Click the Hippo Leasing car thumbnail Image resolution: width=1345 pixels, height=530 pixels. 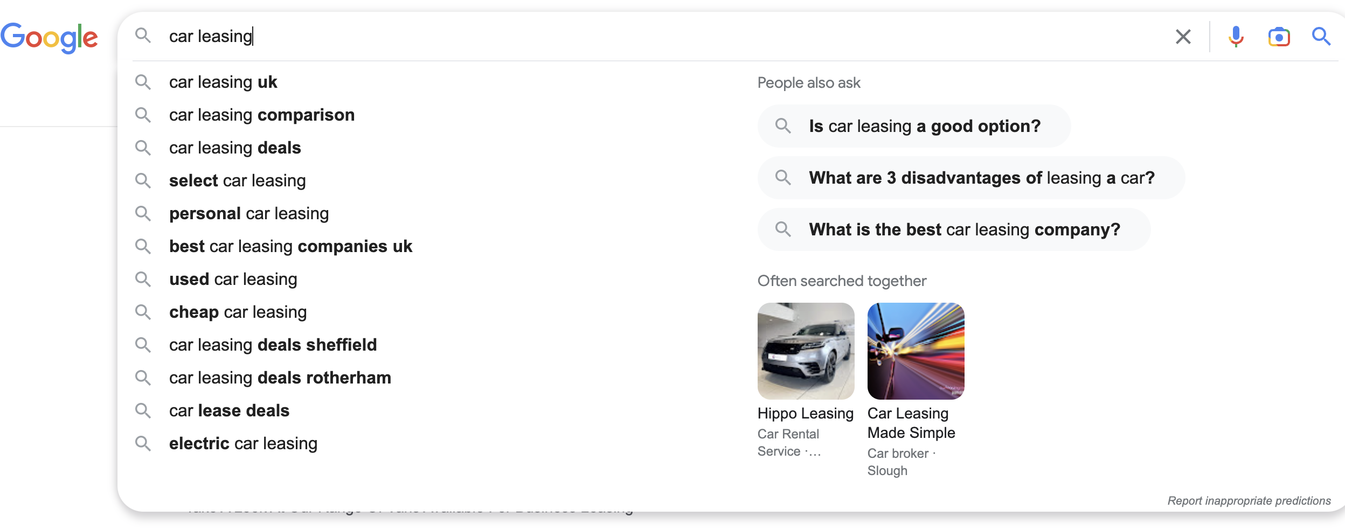coord(806,351)
